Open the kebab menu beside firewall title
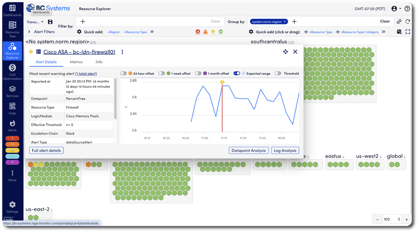This screenshot has width=418, height=232. (122, 52)
